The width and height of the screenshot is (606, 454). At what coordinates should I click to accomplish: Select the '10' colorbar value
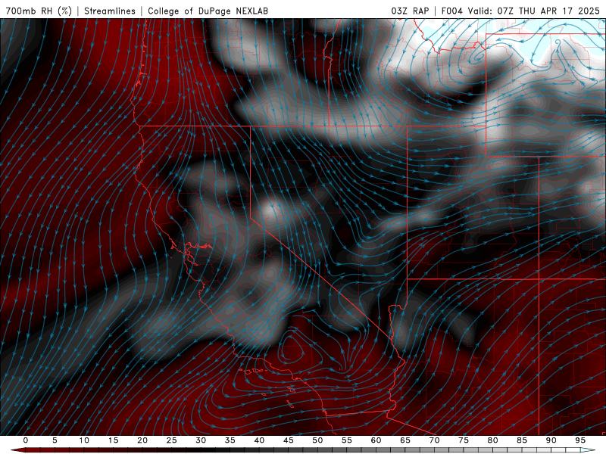84,440
